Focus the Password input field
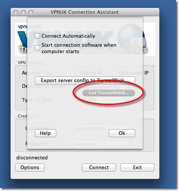Screen dimensions: 179x191 tap(101, 144)
